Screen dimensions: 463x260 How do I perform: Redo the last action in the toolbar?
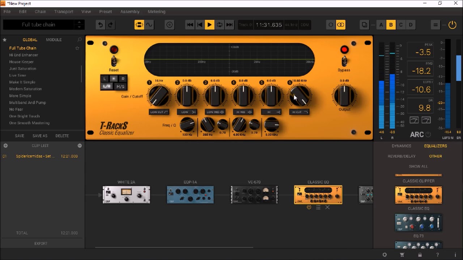pos(110,25)
